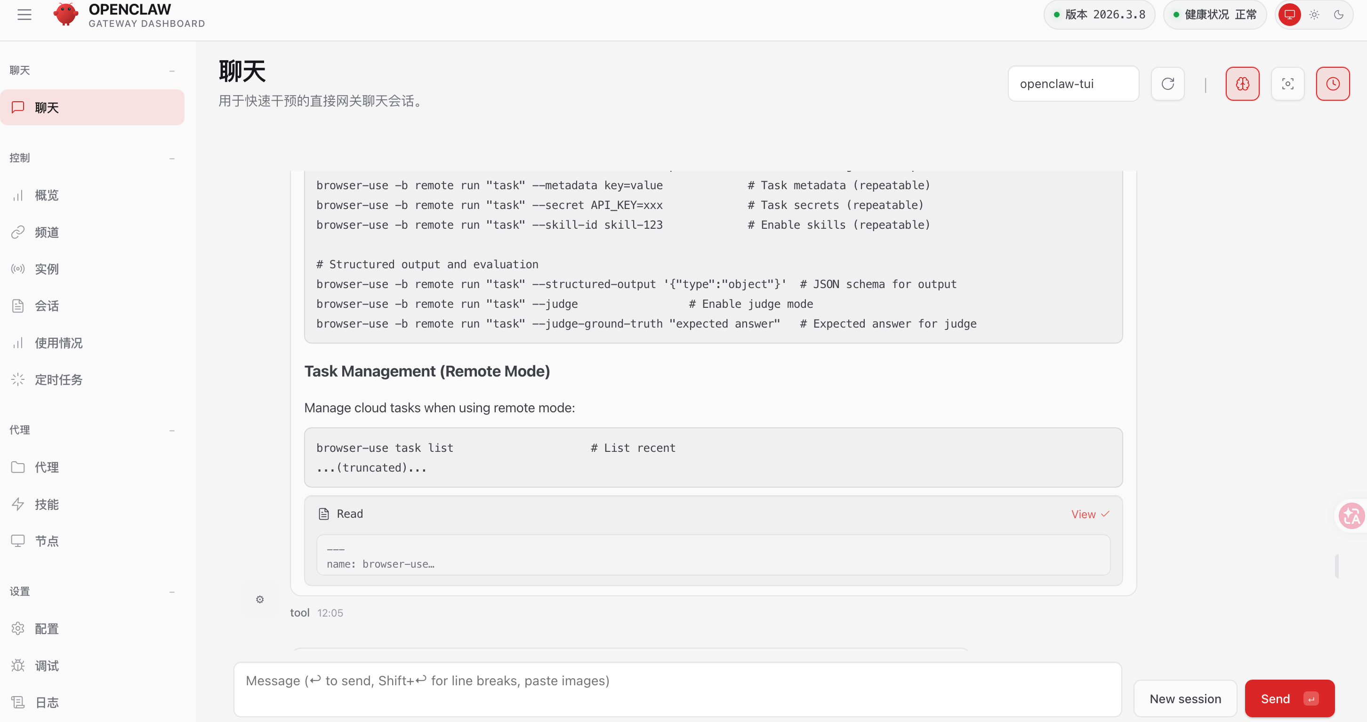Click the tool gear avatar icon
Viewport: 1367px width, 722px height.
coord(259,600)
